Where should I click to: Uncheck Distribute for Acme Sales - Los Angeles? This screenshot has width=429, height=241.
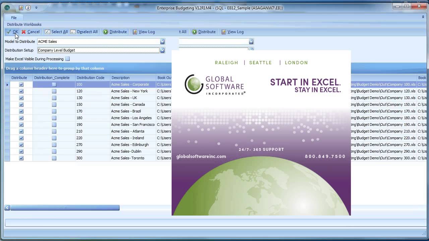(x=21, y=118)
